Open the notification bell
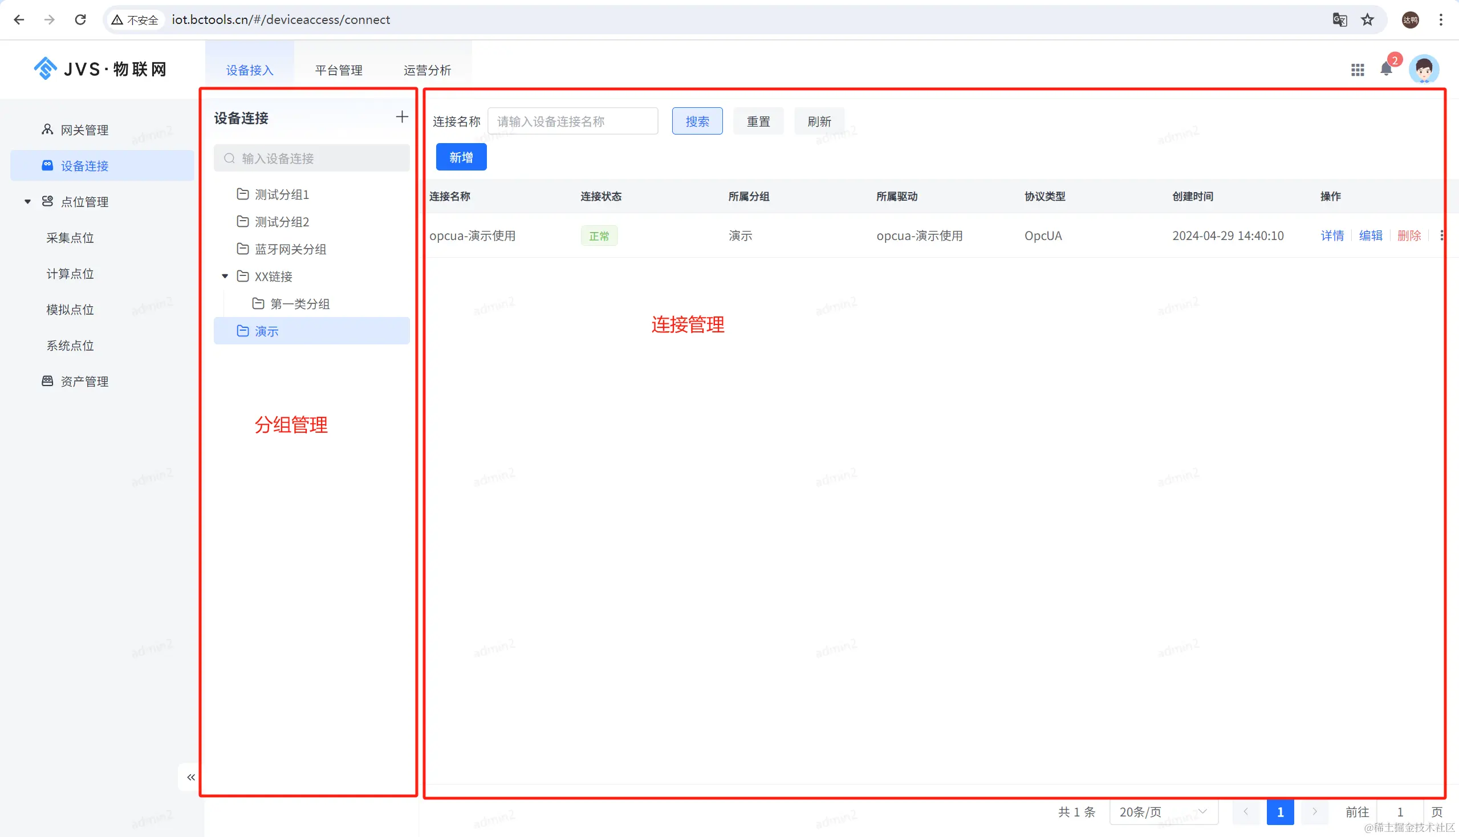The image size is (1459, 837). (x=1386, y=70)
